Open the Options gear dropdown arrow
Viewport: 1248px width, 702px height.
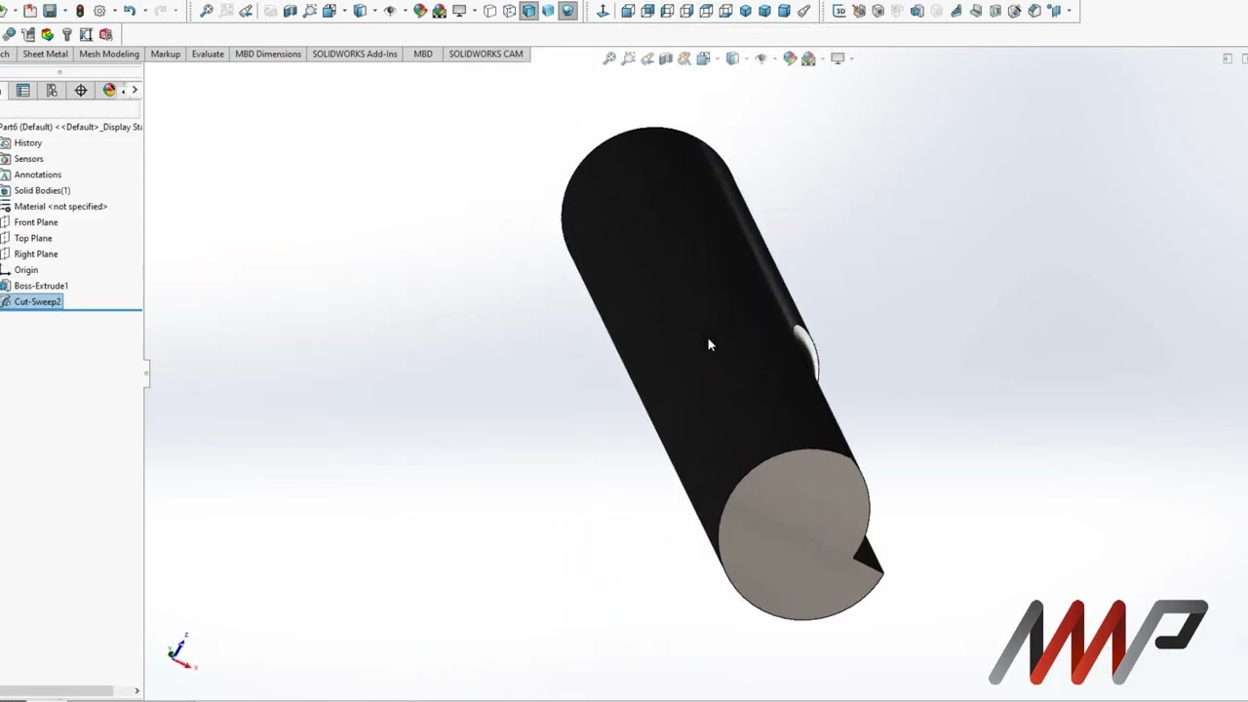pos(113,11)
